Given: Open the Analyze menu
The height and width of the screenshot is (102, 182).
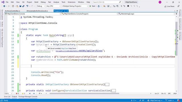Looking at the screenshot, I should (x=56, y=2).
